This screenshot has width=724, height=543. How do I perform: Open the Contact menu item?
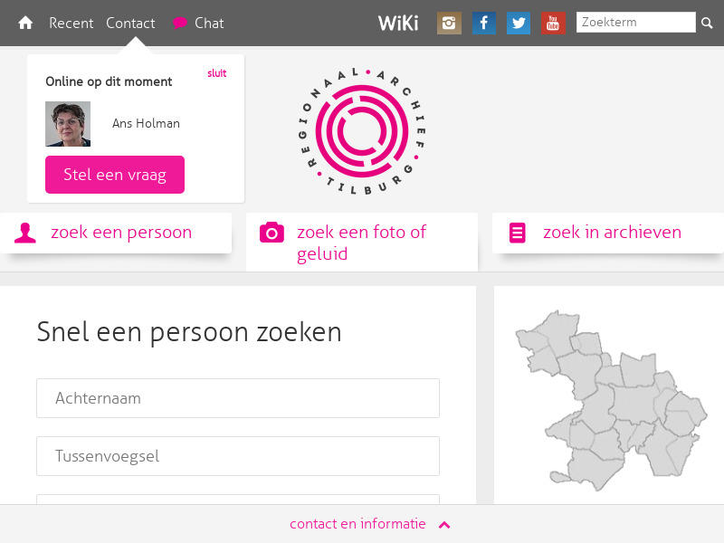click(x=130, y=23)
